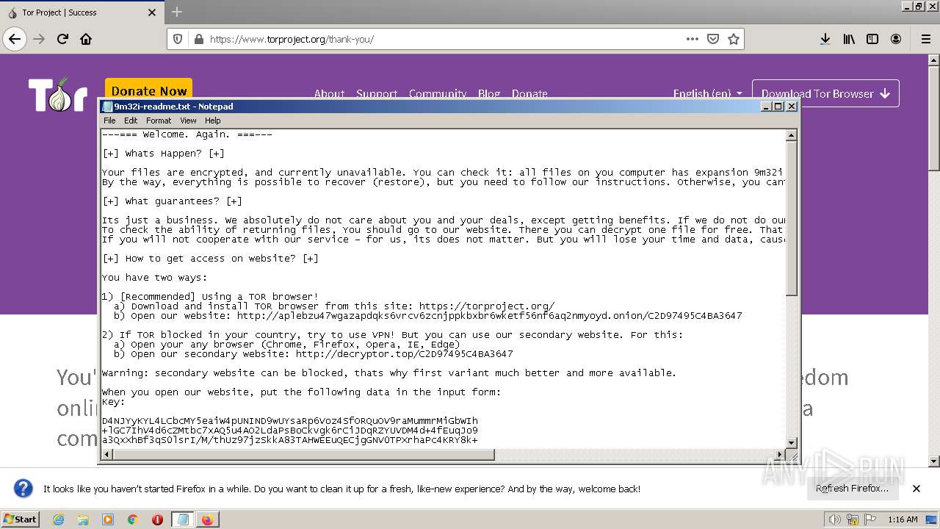This screenshot has width=940, height=529.
Task: Open the Windows Start menu
Action: point(20,519)
